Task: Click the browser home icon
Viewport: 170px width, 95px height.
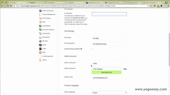Action: (11, 6)
